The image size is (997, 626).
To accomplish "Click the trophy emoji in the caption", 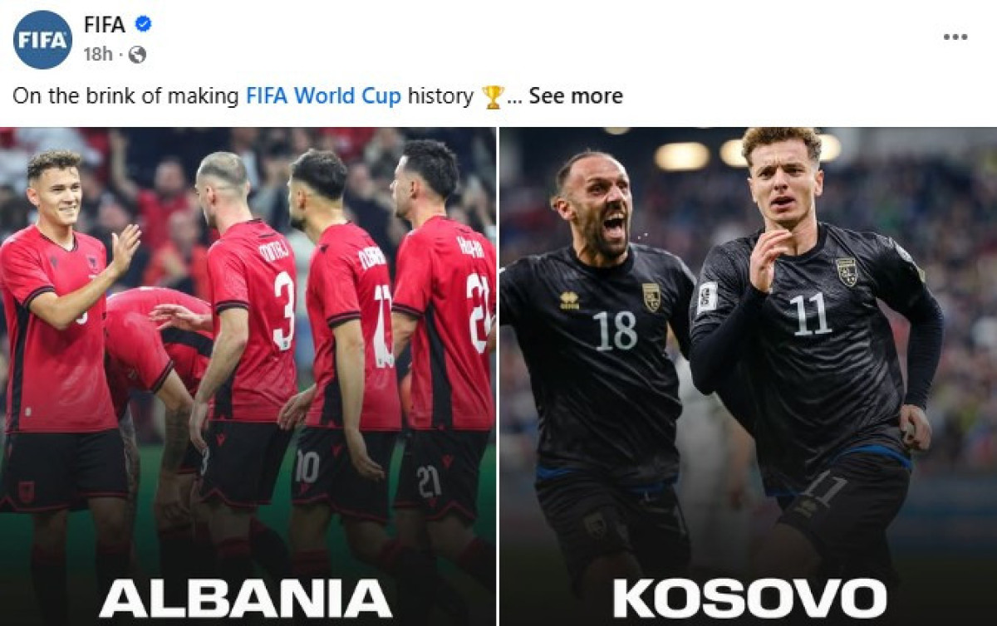I will coord(494,96).
